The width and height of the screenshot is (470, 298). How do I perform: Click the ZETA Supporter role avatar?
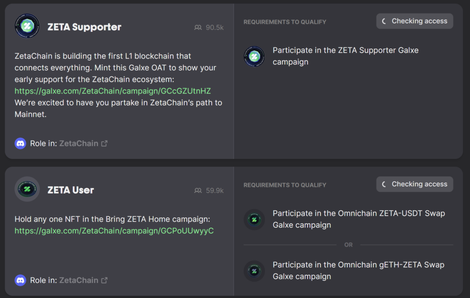click(x=27, y=26)
